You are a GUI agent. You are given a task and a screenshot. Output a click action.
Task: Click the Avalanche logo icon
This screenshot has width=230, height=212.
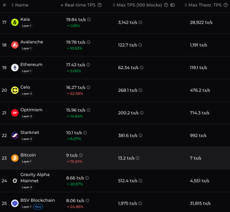(x=15, y=45)
